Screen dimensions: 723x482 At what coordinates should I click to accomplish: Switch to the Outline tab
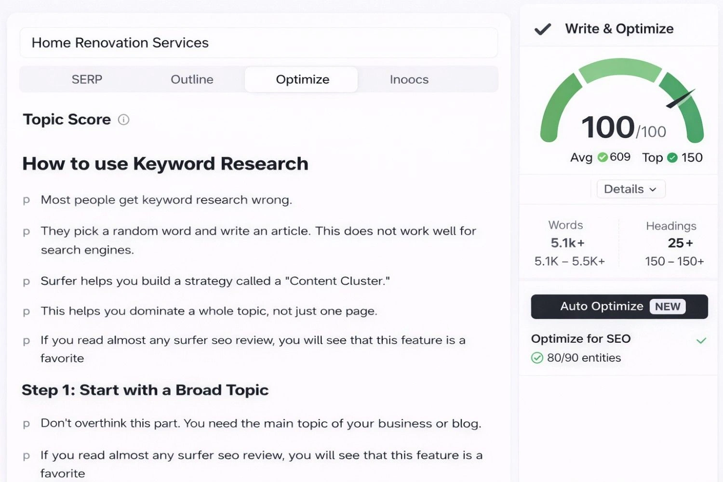[x=192, y=79]
